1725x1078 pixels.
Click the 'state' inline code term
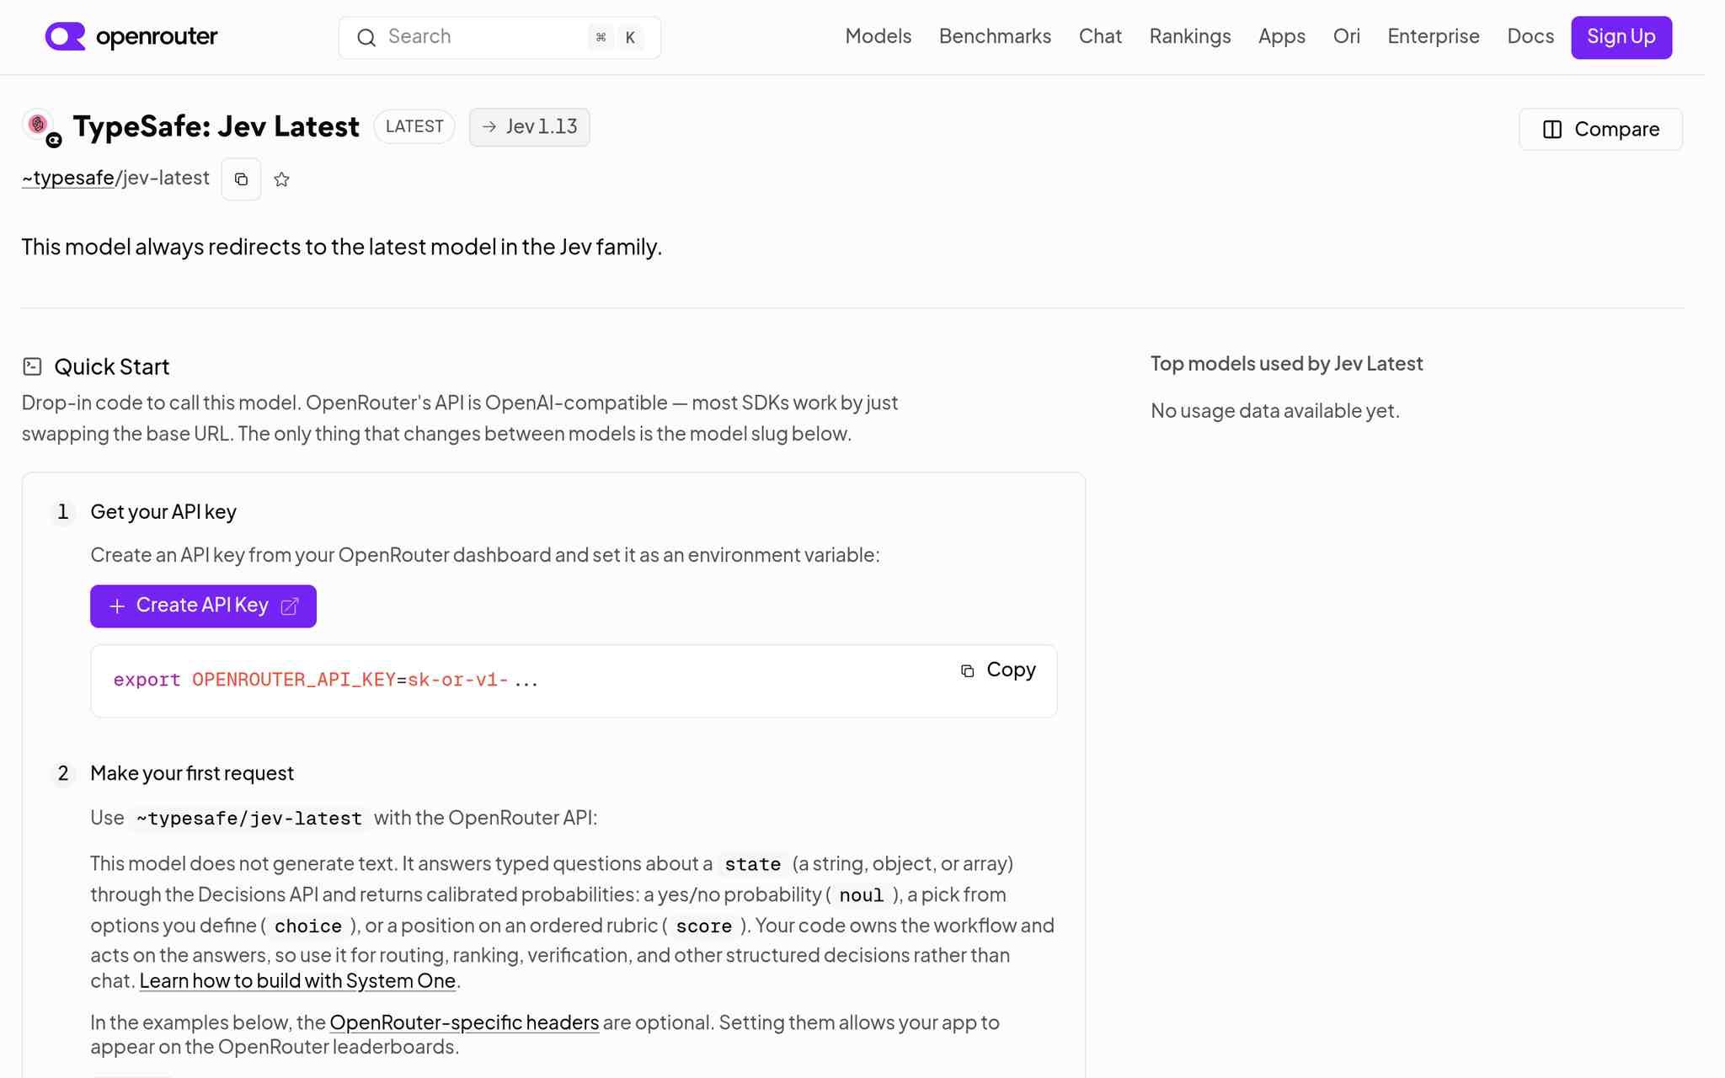[x=752, y=864]
